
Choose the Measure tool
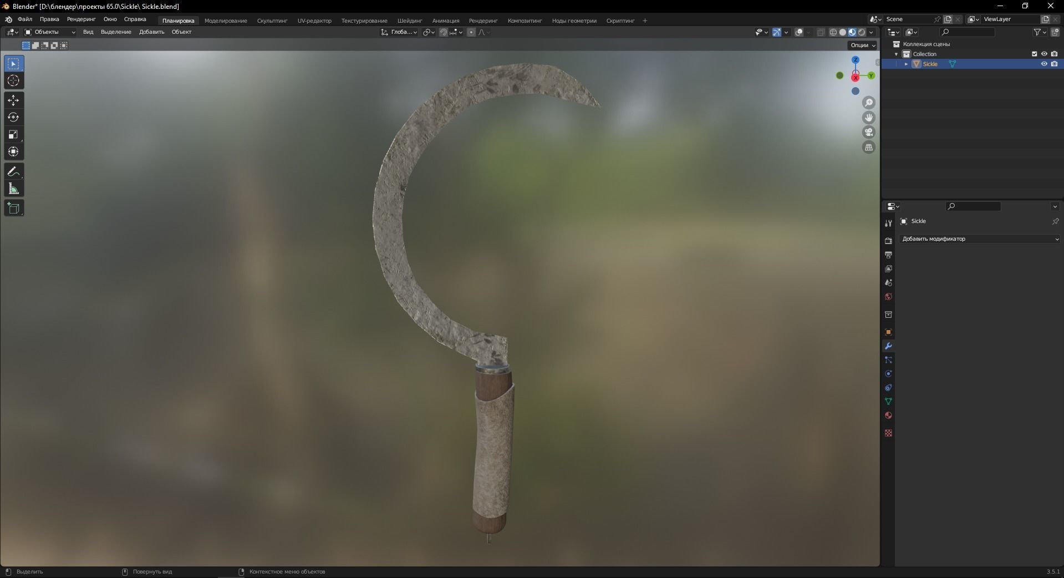click(13, 189)
